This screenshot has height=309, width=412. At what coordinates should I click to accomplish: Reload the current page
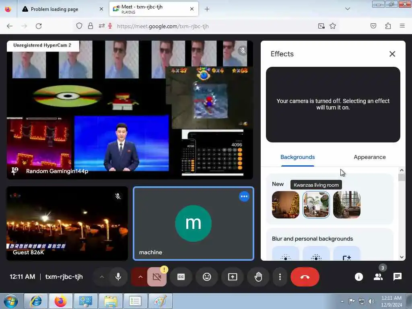click(x=39, y=26)
